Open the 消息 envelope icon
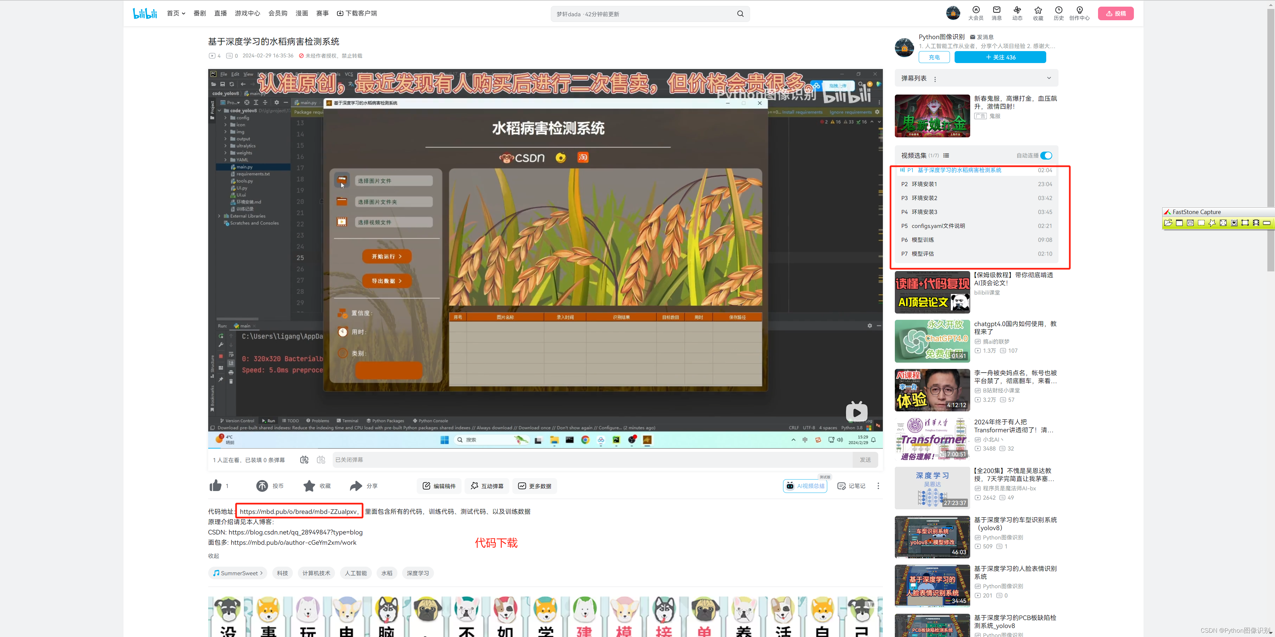The width and height of the screenshot is (1275, 637). coord(996,10)
